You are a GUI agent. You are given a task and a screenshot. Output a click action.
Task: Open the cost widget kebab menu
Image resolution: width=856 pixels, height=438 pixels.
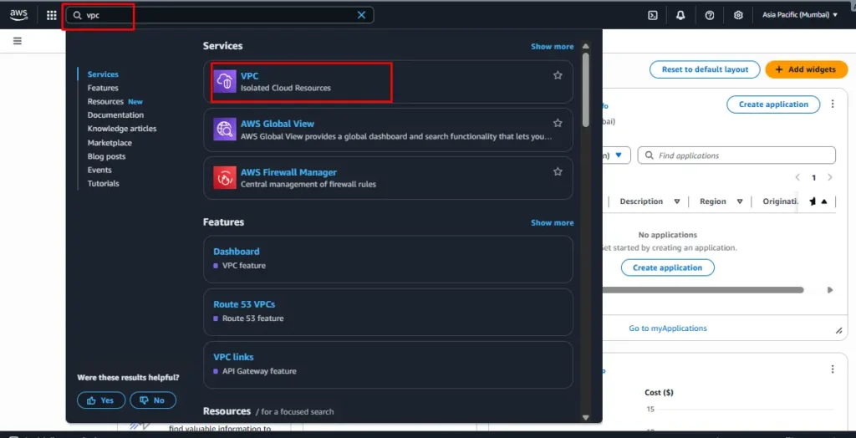click(833, 369)
